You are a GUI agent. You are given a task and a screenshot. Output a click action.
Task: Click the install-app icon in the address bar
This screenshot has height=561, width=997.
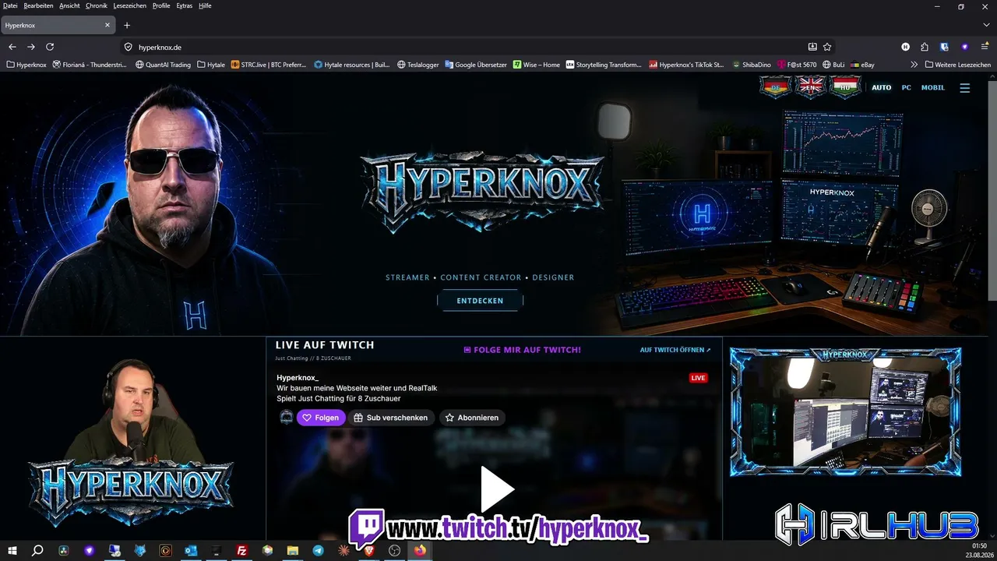click(812, 47)
